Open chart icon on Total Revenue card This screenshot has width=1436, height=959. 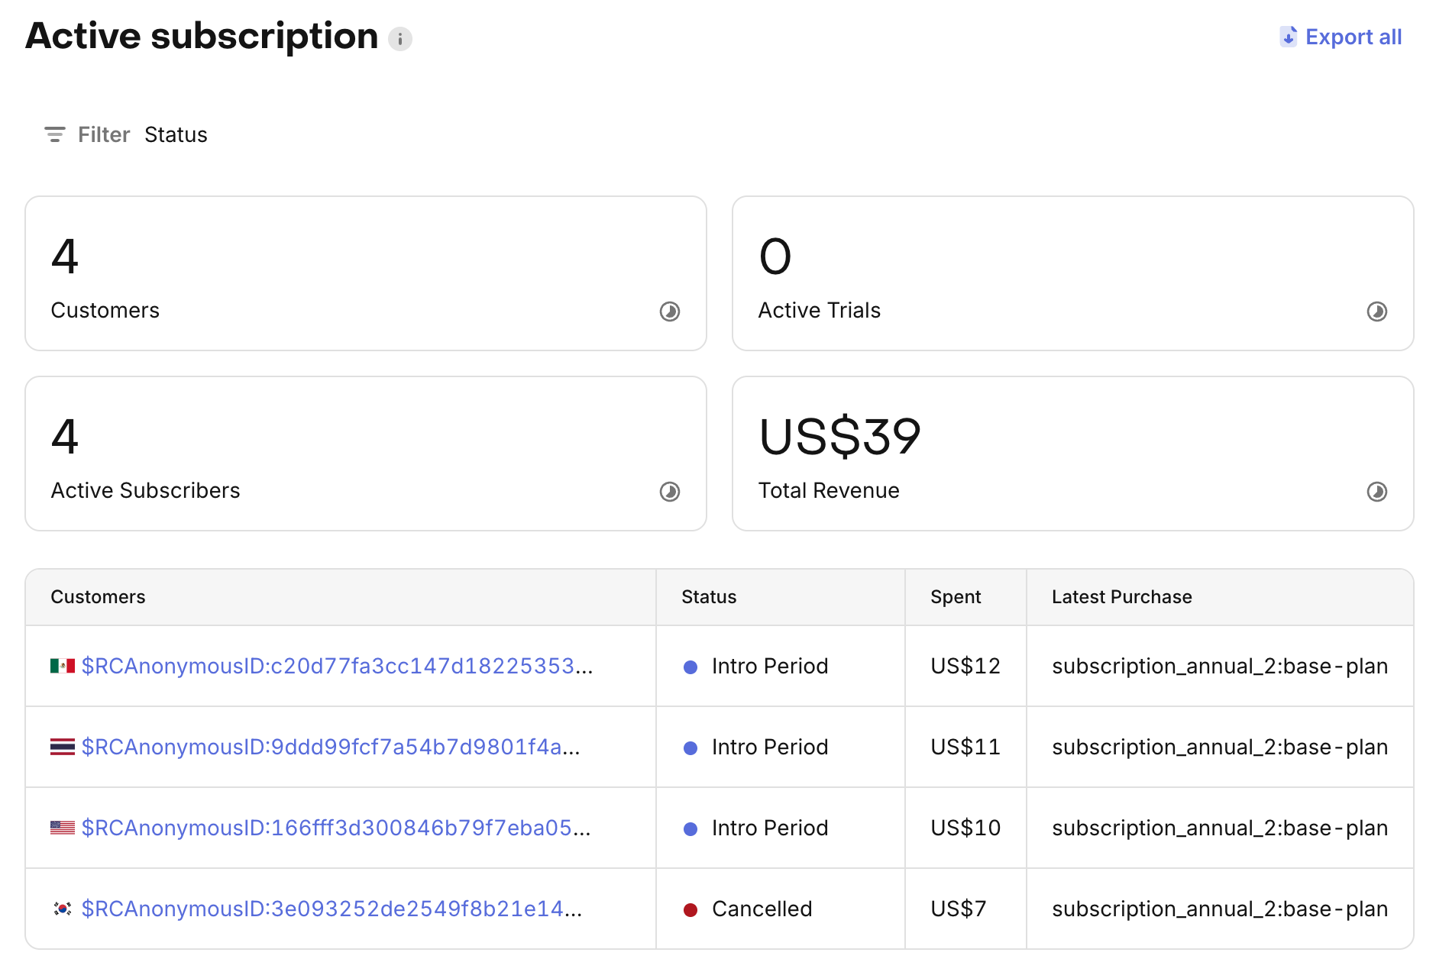pos(1376,492)
